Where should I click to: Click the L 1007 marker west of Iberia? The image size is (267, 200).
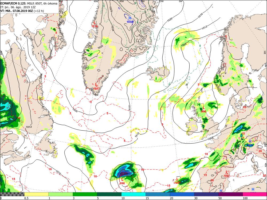[177, 181]
